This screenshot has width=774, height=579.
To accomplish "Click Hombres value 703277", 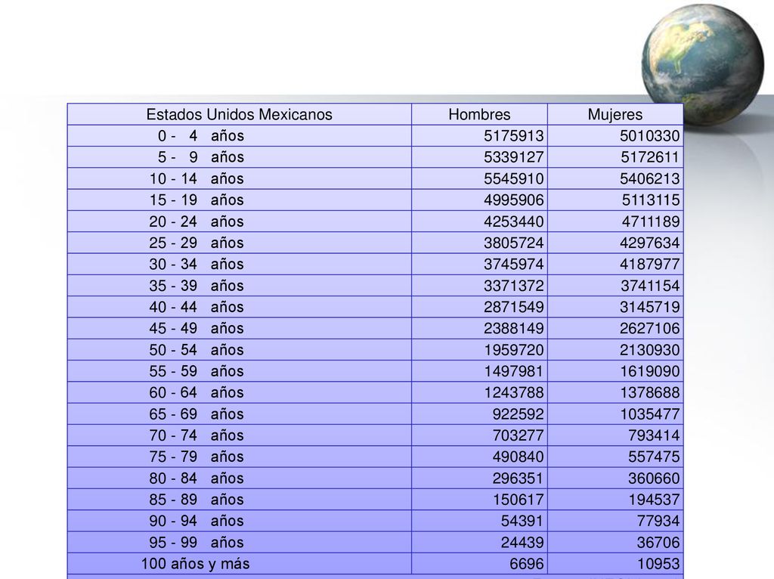I will click(518, 435).
